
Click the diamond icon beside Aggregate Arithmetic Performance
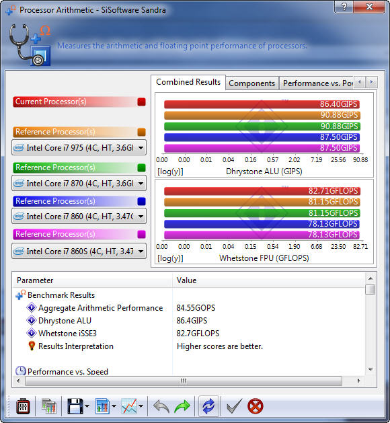click(32, 307)
